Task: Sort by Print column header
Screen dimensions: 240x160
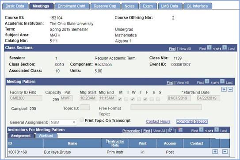Action: coord(142,144)
